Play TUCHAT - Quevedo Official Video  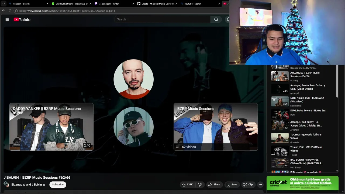[306, 136]
